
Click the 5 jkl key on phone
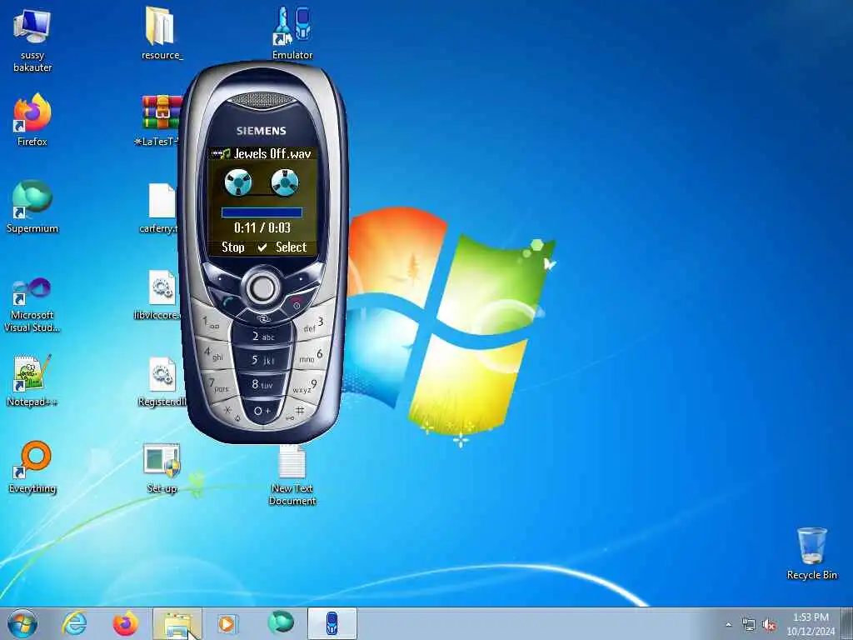tap(263, 360)
